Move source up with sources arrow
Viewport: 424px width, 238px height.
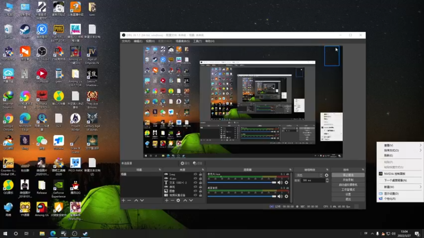pos(185,200)
